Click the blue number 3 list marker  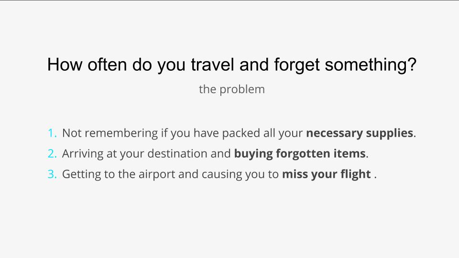click(x=52, y=174)
